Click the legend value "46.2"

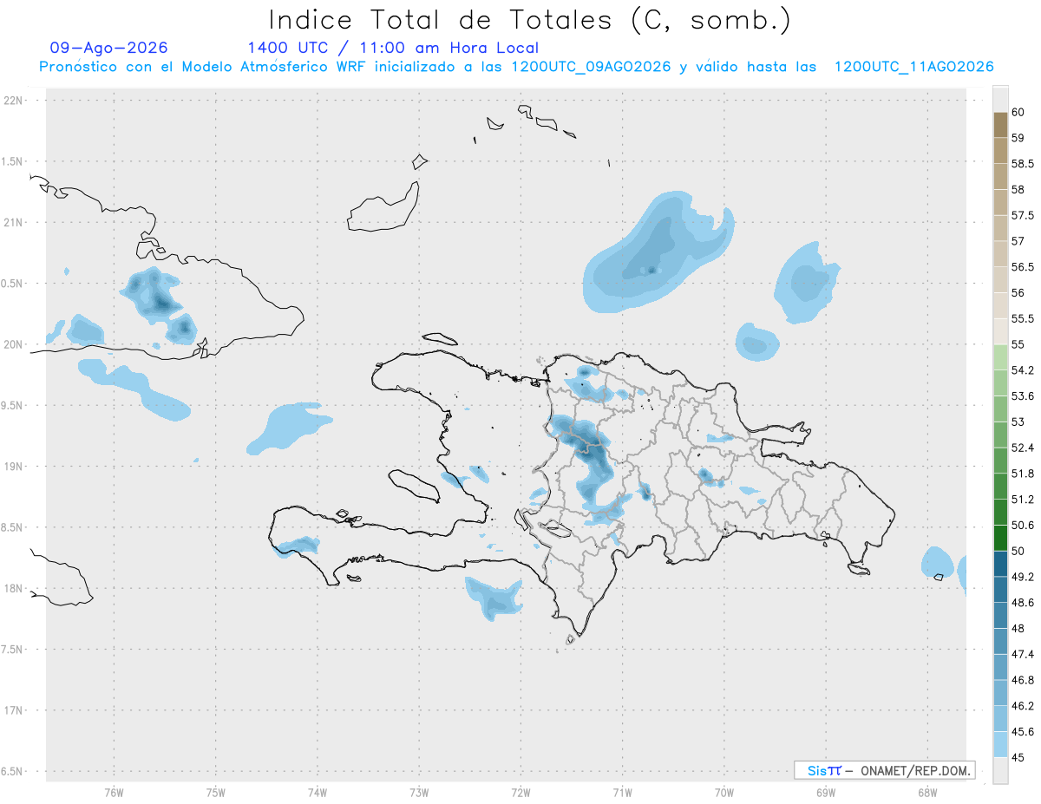pos(1022,706)
